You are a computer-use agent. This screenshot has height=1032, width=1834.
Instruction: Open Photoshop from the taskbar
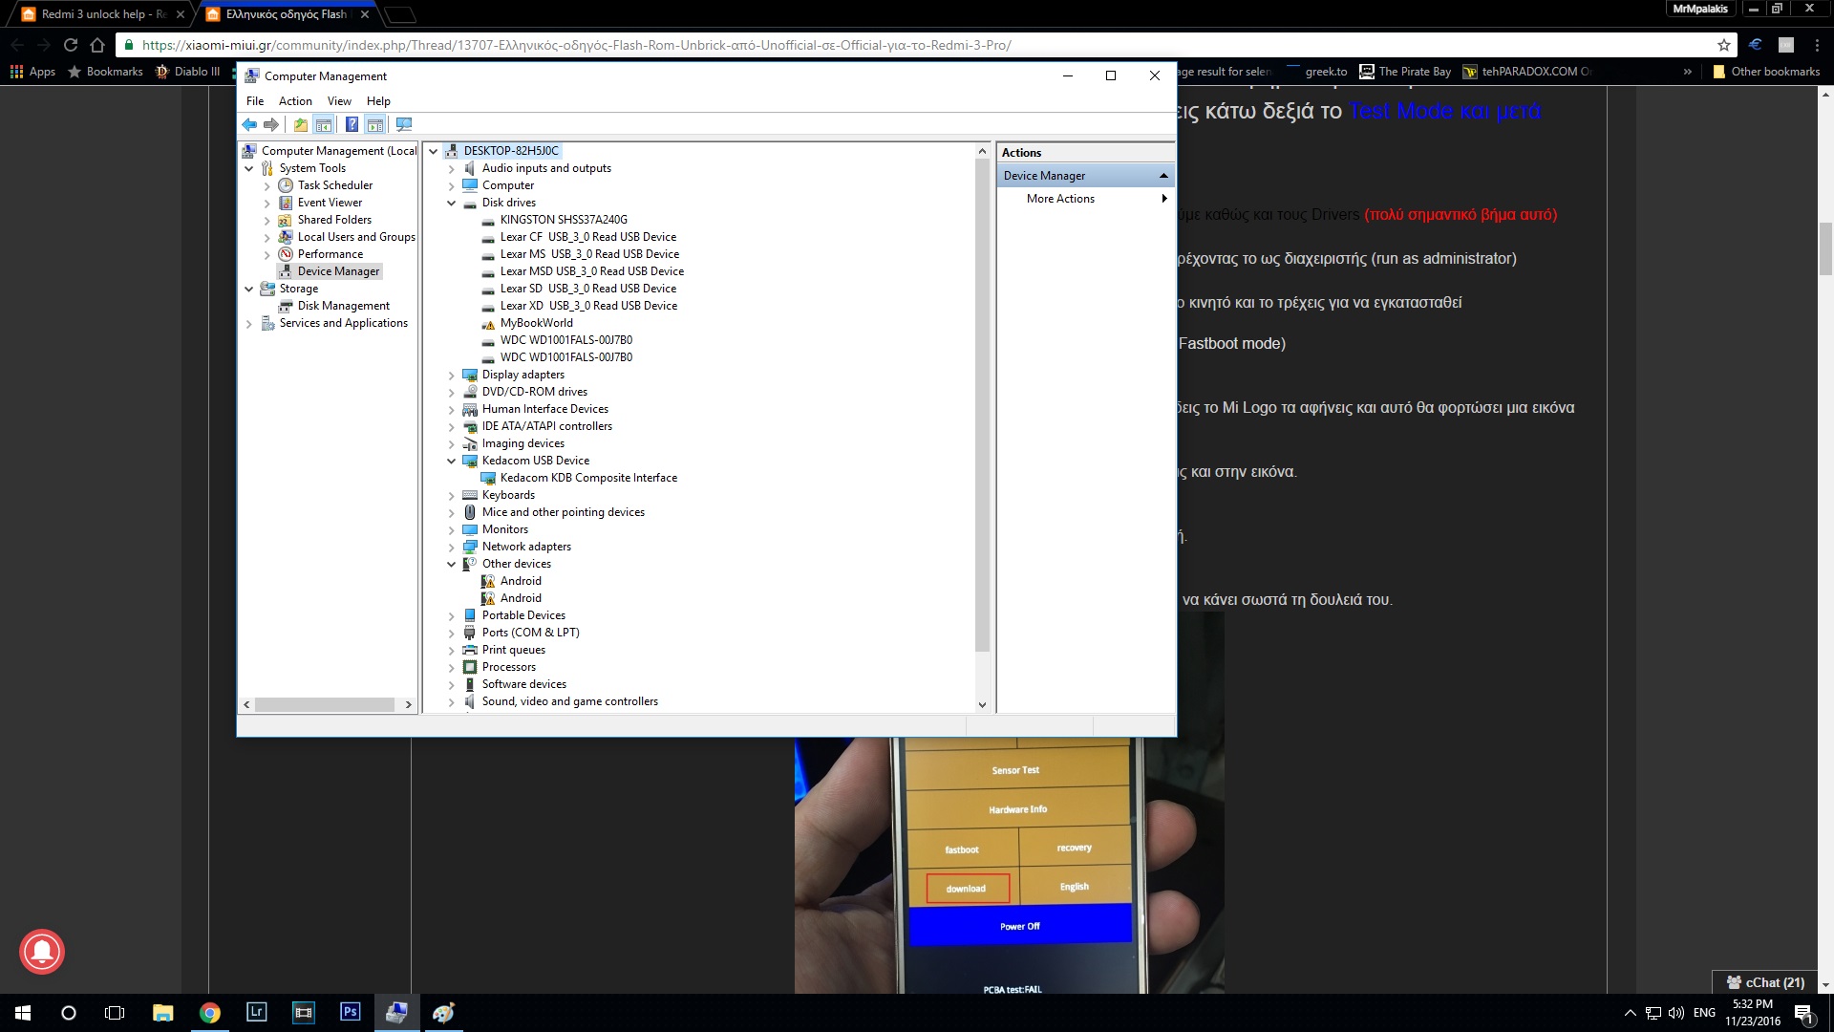[x=350, y=1012]
